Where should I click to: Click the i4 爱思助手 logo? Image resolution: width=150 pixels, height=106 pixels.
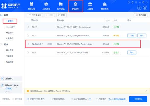pyautogui.click(x=10, y=6)
